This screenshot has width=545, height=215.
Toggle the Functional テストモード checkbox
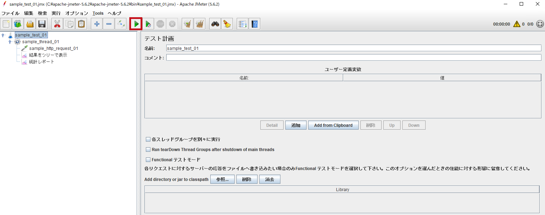(x=148, y=160)
